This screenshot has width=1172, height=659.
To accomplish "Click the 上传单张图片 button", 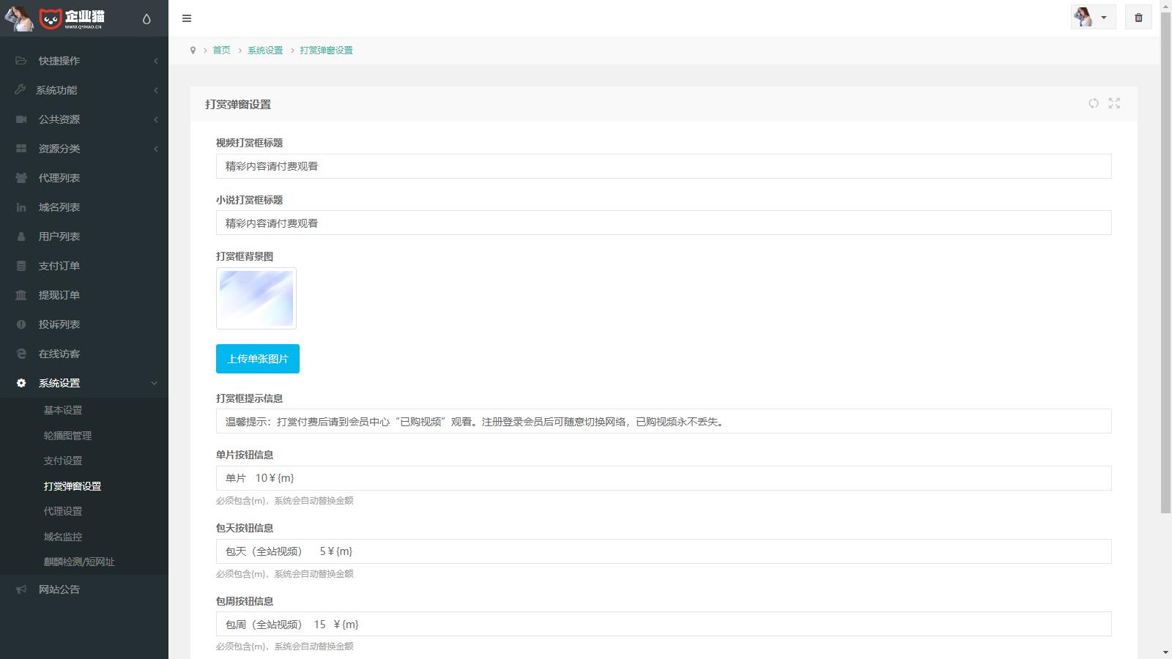I will [257, 359].
